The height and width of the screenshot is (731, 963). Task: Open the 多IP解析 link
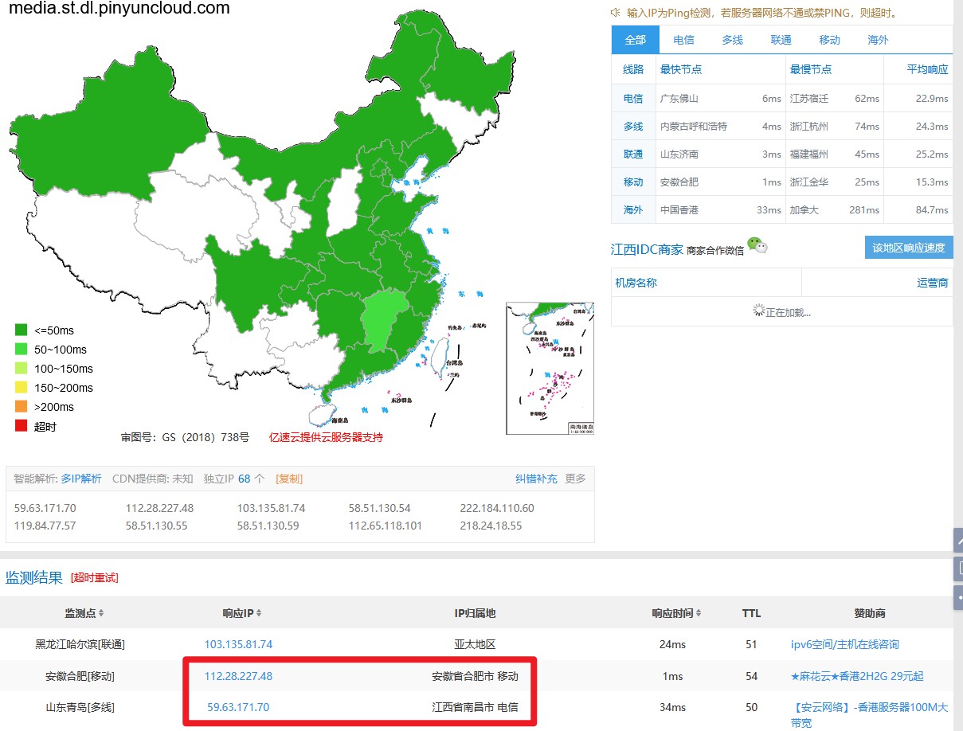(x=81, y=479)
